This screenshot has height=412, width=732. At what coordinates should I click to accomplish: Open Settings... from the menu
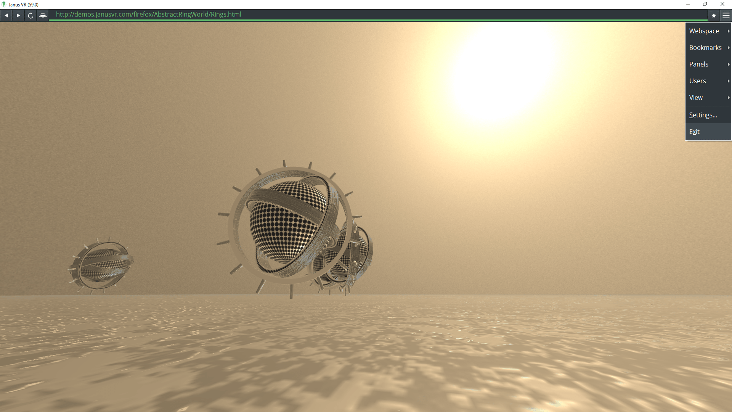(x=703, y=115)
